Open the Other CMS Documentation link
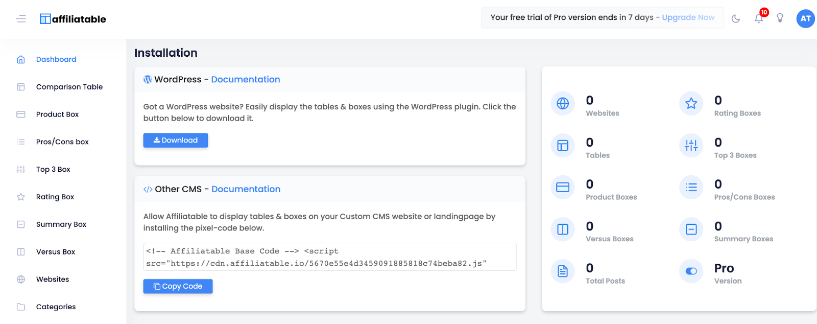The width and height of the screenshot is (817, 324). tap(246, 189)
